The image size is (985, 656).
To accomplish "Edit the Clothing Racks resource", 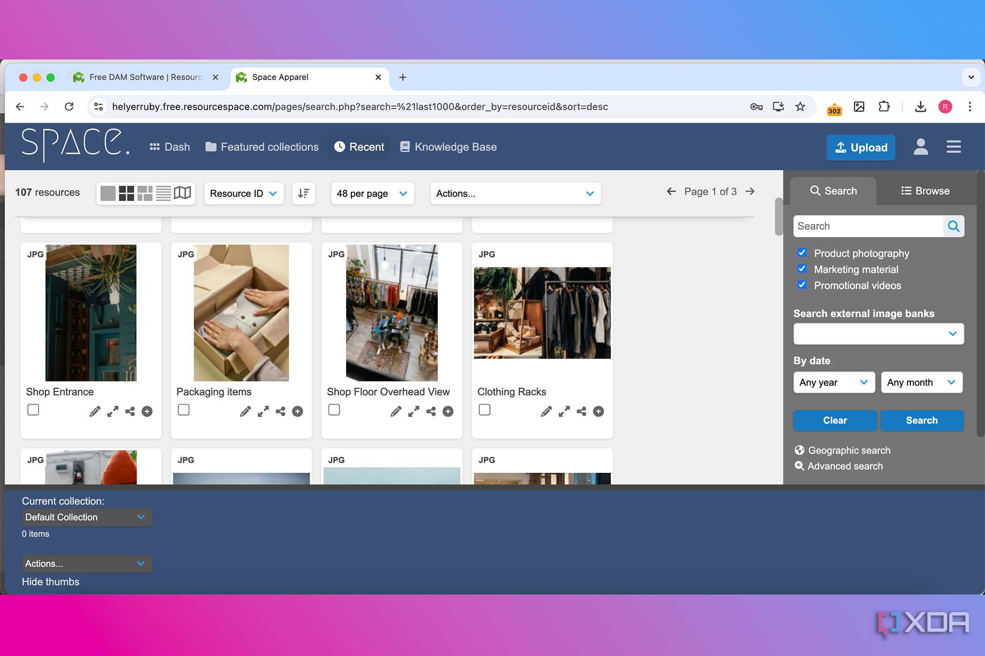I will pos(546,411).
